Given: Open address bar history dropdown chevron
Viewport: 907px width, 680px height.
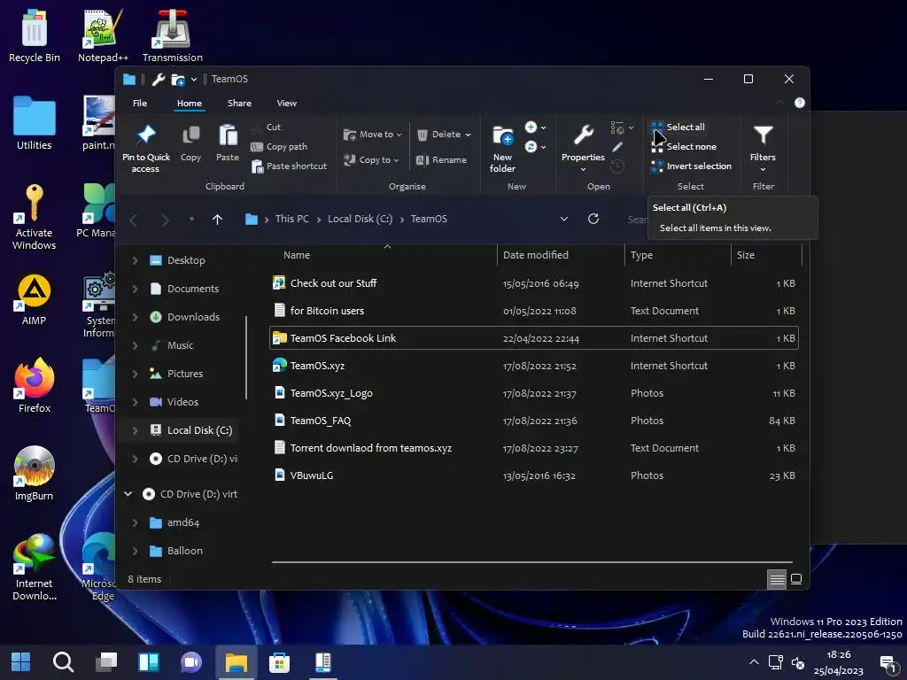Looking at the screenshot, I should (x=564, y=220).
